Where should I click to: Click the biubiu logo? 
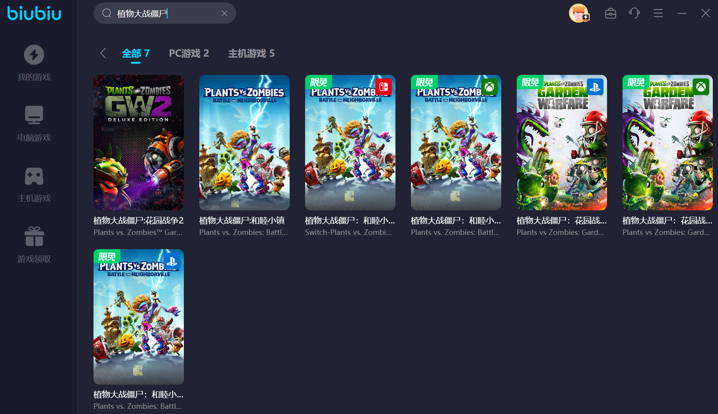coord(34,13)
